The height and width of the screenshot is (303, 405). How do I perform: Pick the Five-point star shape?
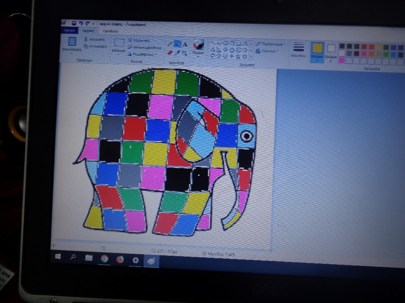click(238, 57)
